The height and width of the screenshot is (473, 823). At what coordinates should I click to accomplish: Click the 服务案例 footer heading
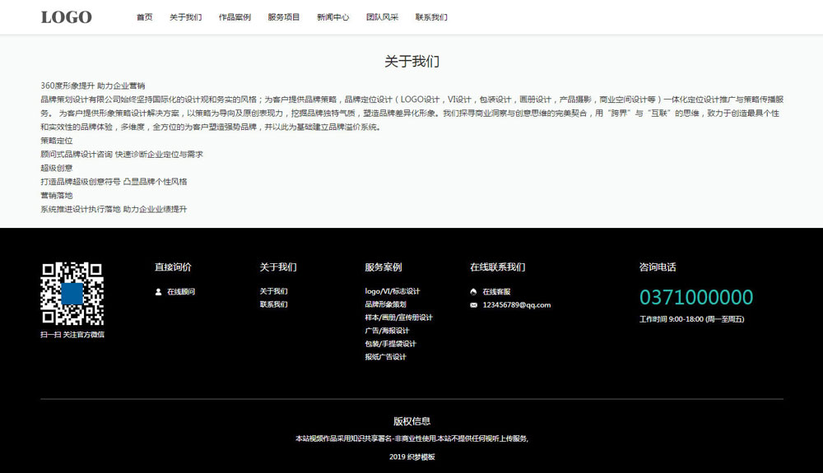(384, 267)
